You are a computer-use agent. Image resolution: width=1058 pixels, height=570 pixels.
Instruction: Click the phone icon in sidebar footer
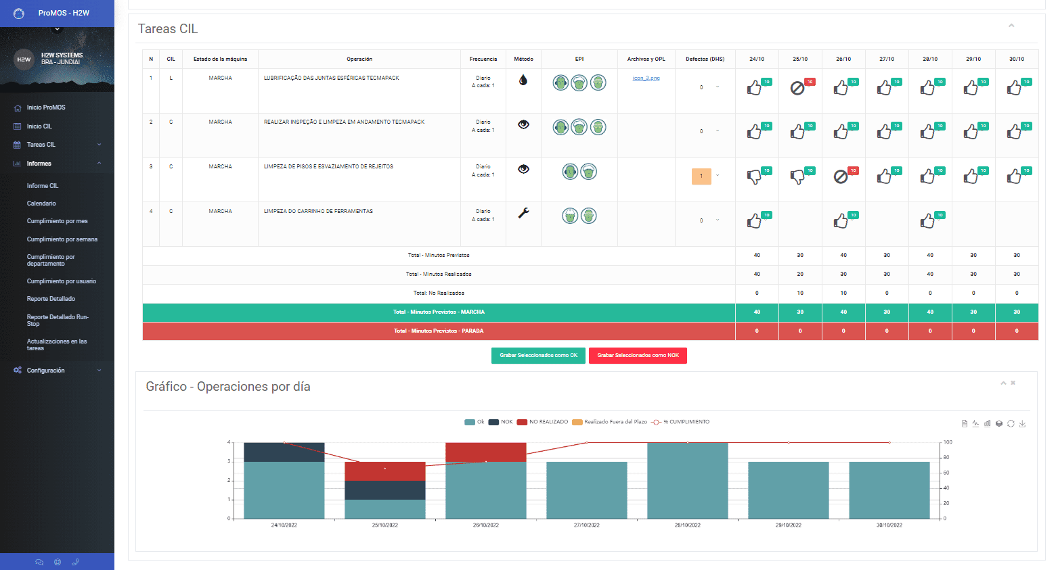pyautogui.click(x=76, y=562)
